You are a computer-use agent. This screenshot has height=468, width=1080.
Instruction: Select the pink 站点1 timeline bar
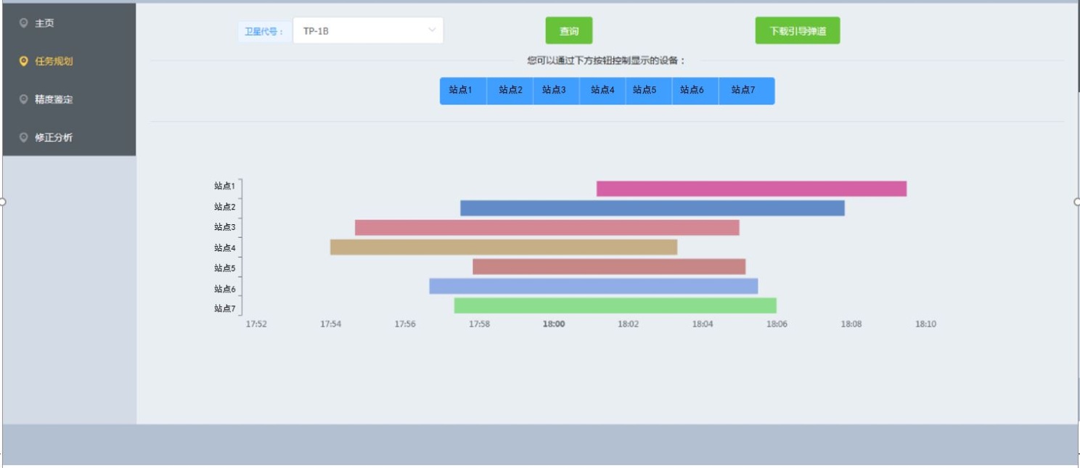click(x=751, y=189)
